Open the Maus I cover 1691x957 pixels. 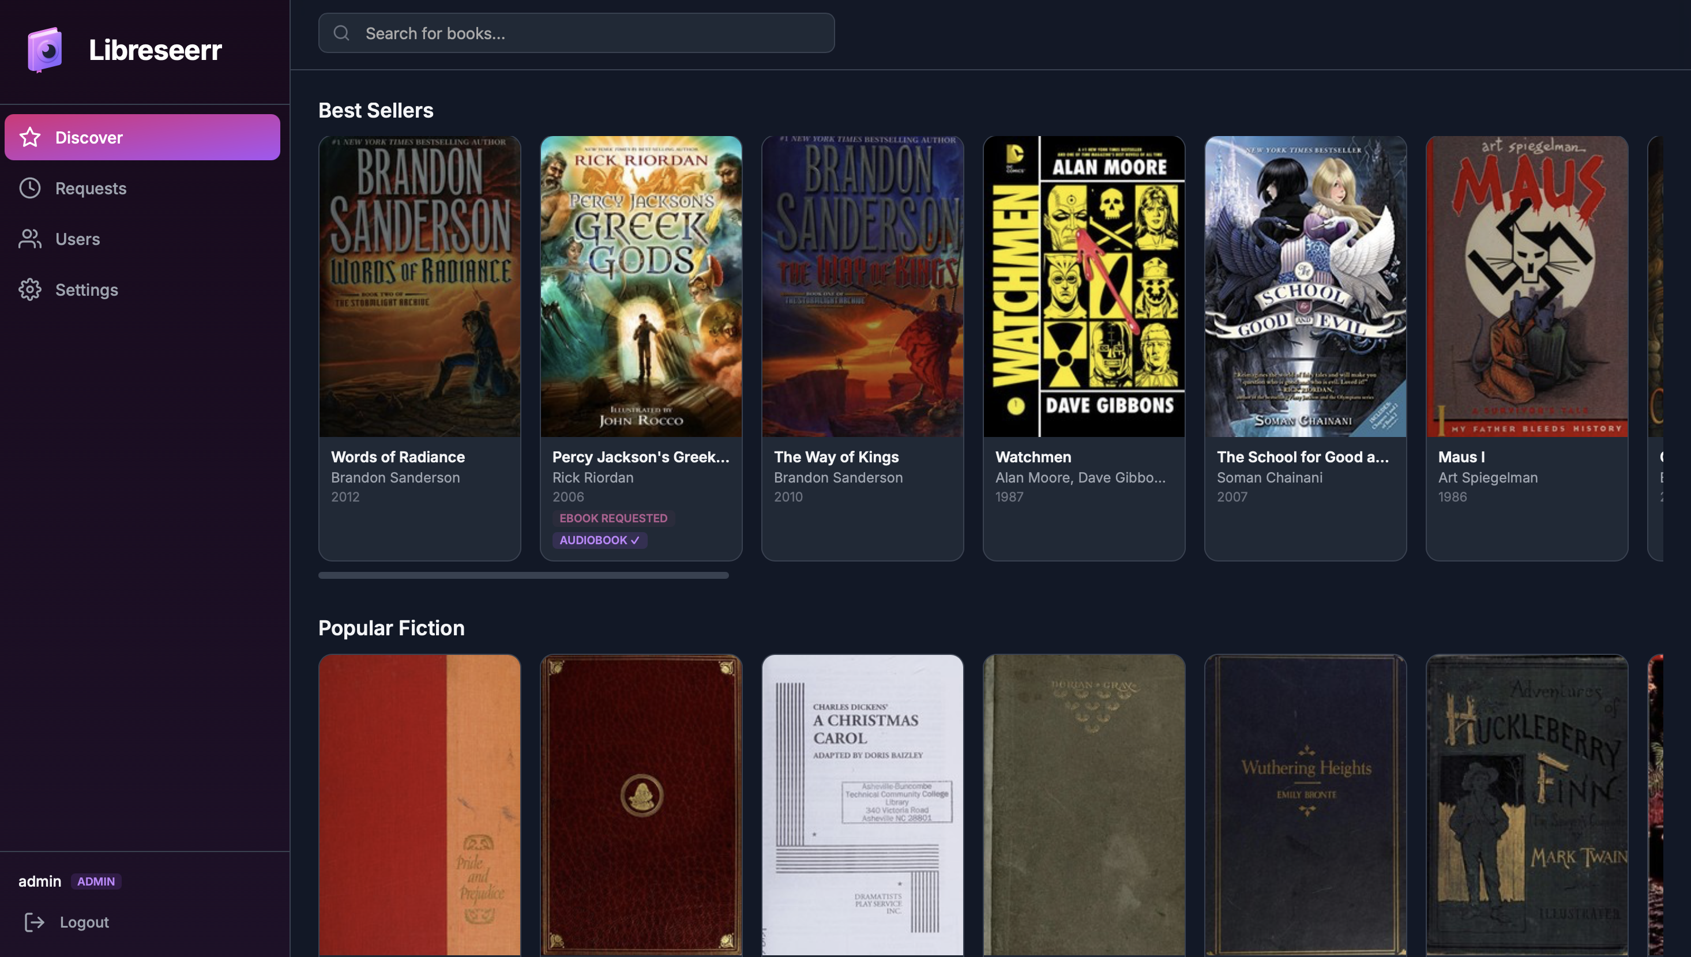1527,287
